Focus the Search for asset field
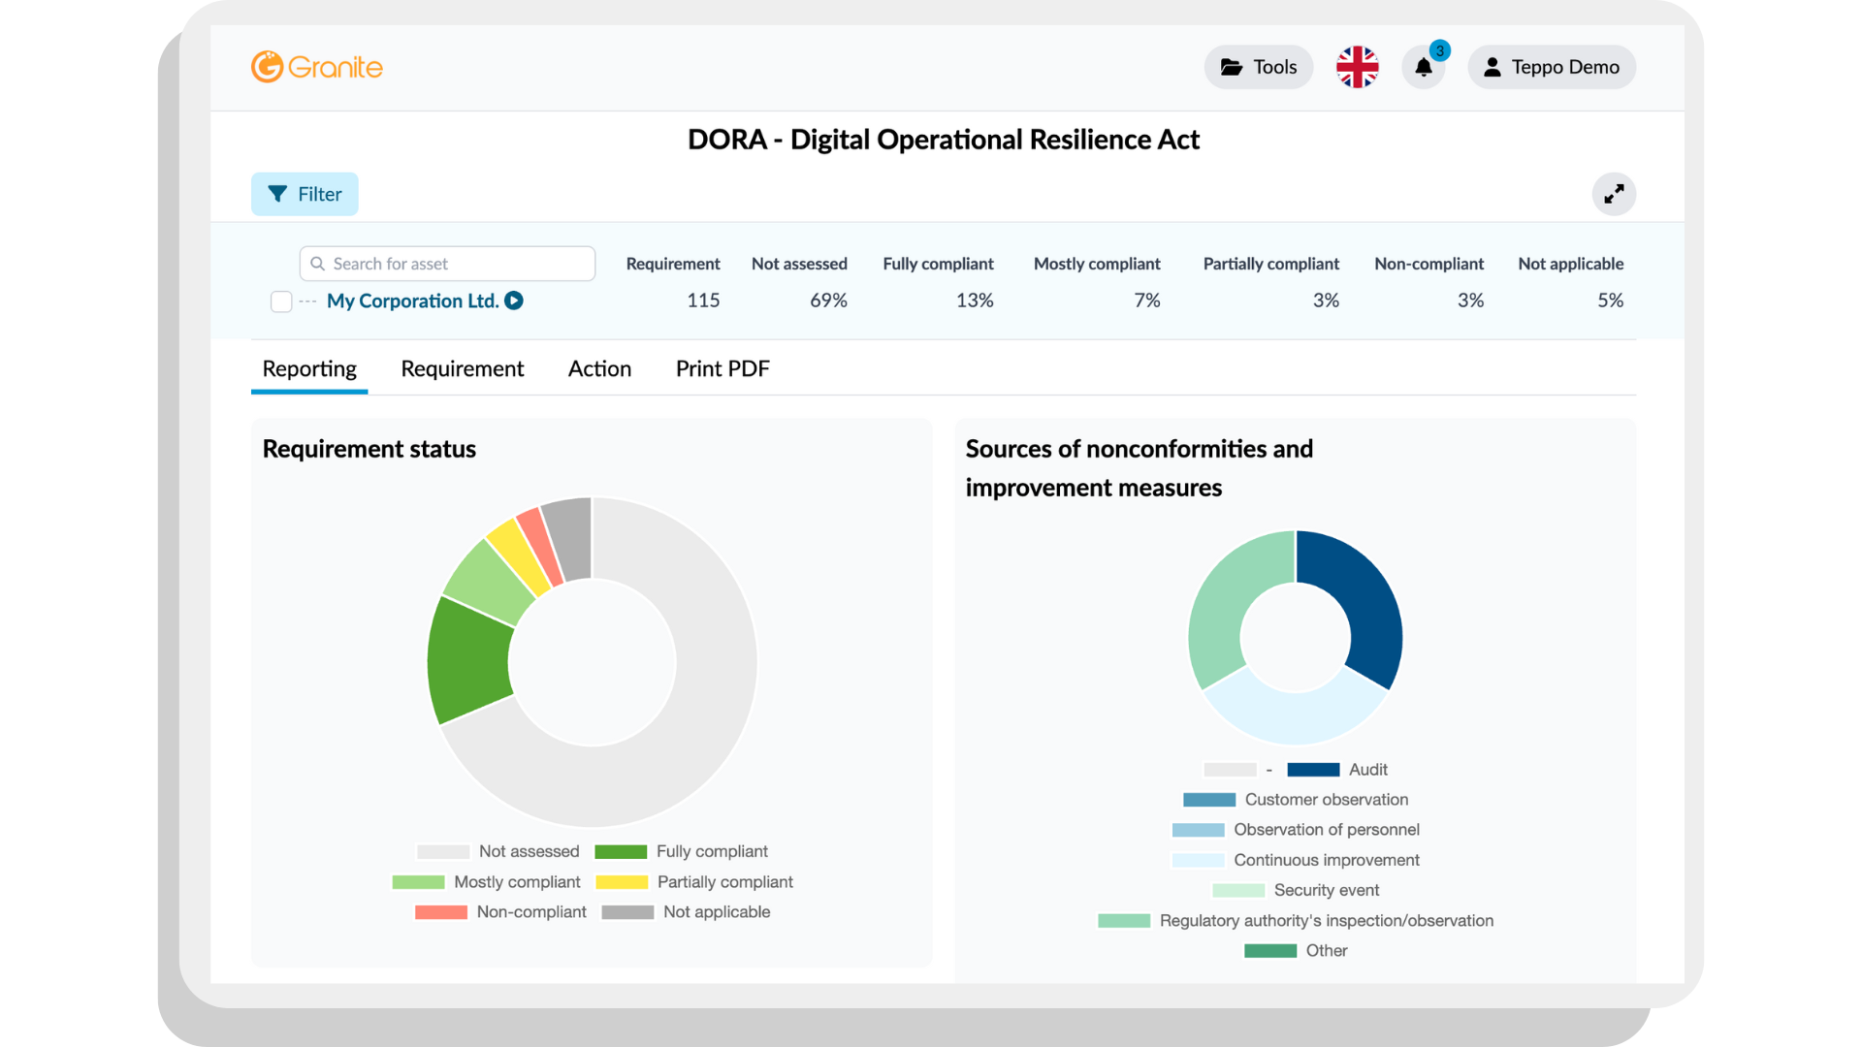 447,264
